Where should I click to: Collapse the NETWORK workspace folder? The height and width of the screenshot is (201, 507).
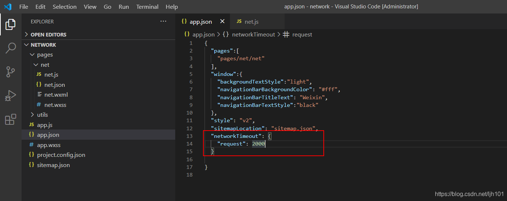(98, 45)
